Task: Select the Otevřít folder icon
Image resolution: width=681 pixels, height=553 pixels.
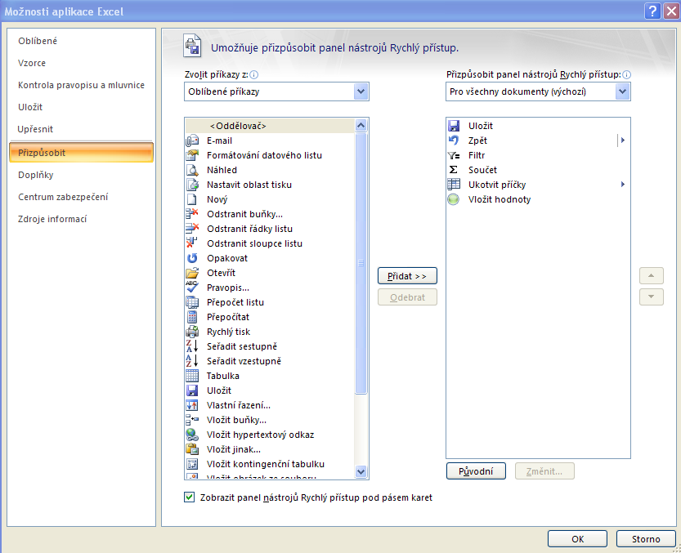Action: [192, 273]
